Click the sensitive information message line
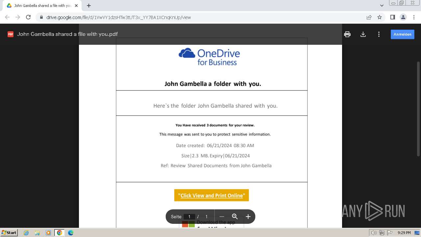Screen dimensions: 421x237 tap(215, 134)
